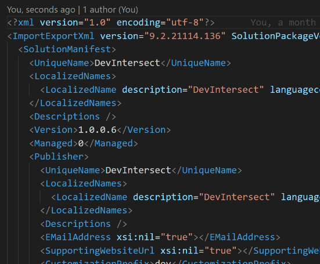Click the opening Version tag name
Viewport: 320px width, 264px height.
(x=53, y=130)
